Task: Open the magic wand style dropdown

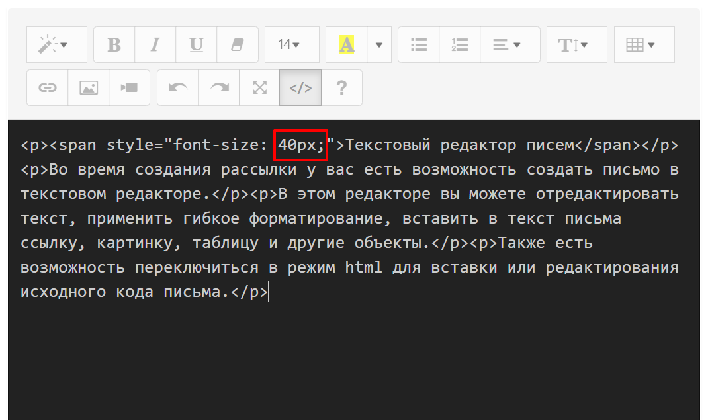Action: 56,45
